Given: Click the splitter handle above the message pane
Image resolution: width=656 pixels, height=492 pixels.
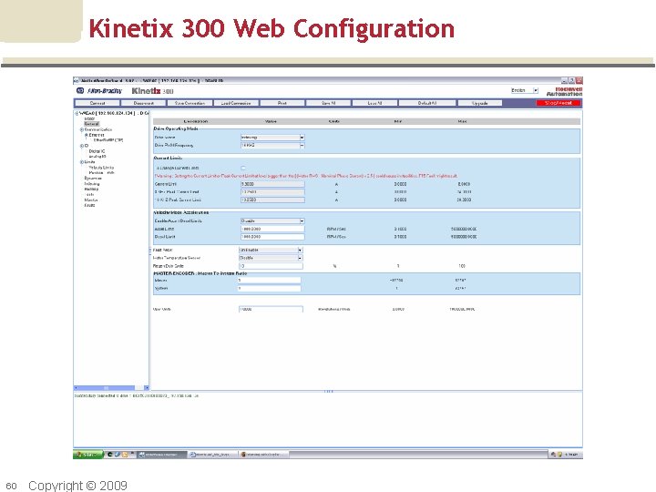Looking at the screenshot, I should click(x=328, y=392).
